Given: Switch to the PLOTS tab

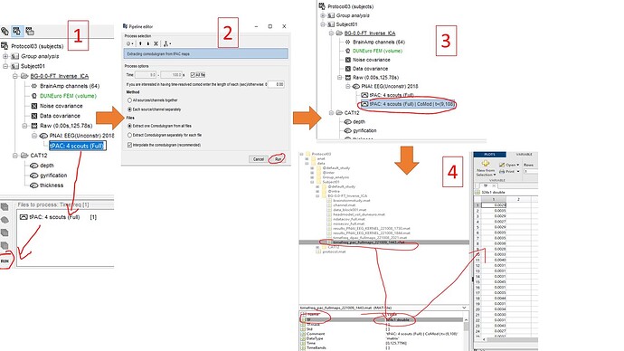Looking at the screenshot, I should (x=489, y=155).
